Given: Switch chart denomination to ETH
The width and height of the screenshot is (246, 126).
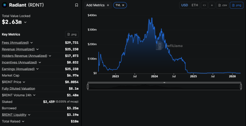Looking at the screenshot, I should tap(195, 5).
